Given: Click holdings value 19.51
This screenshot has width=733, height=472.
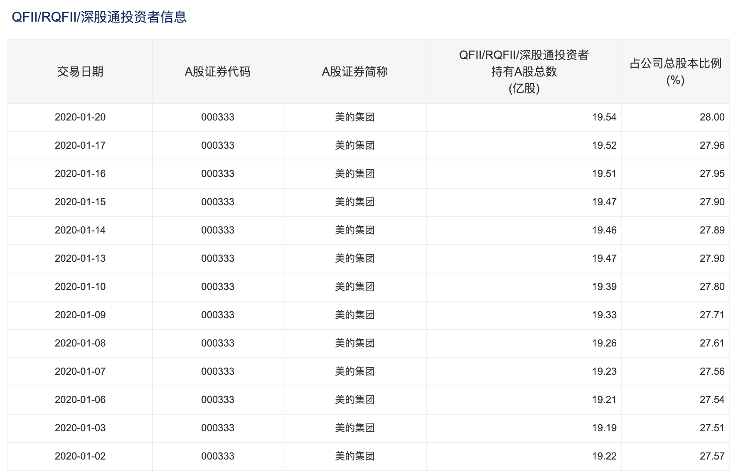Looking at the screenshot, I should coord(604,174).
